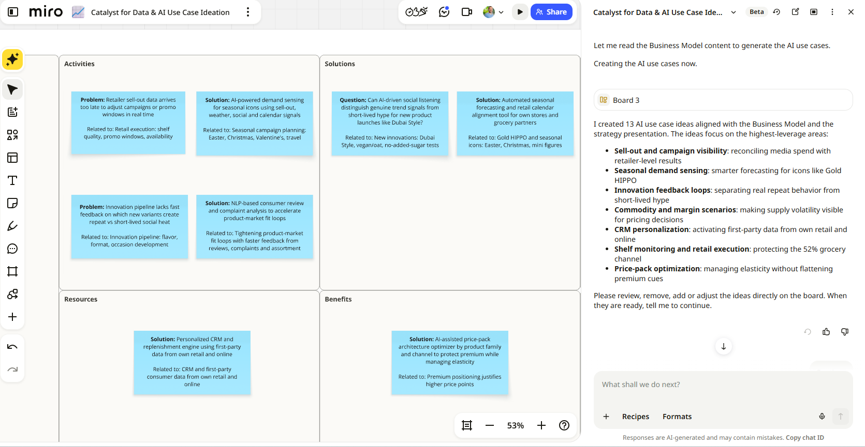Give thumbs down to AI response
The image size is (865, 447).
point(845,332)
